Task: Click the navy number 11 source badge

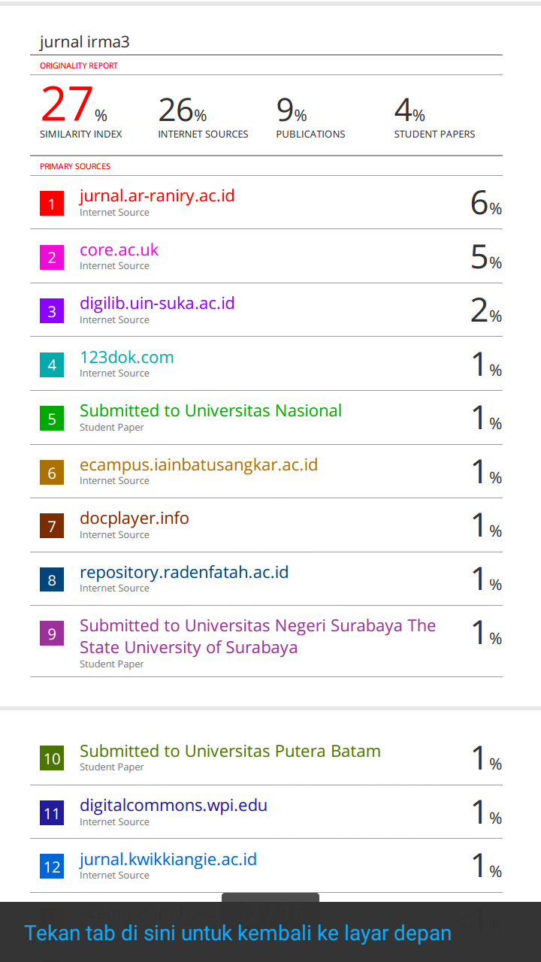Action: tap(52, 813)
